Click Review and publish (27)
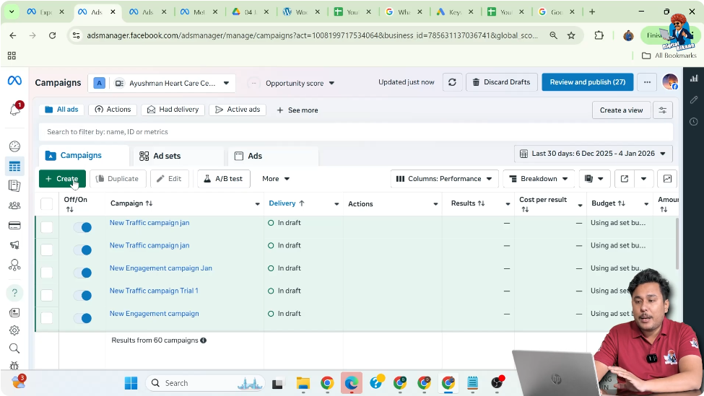 point(587,82)
